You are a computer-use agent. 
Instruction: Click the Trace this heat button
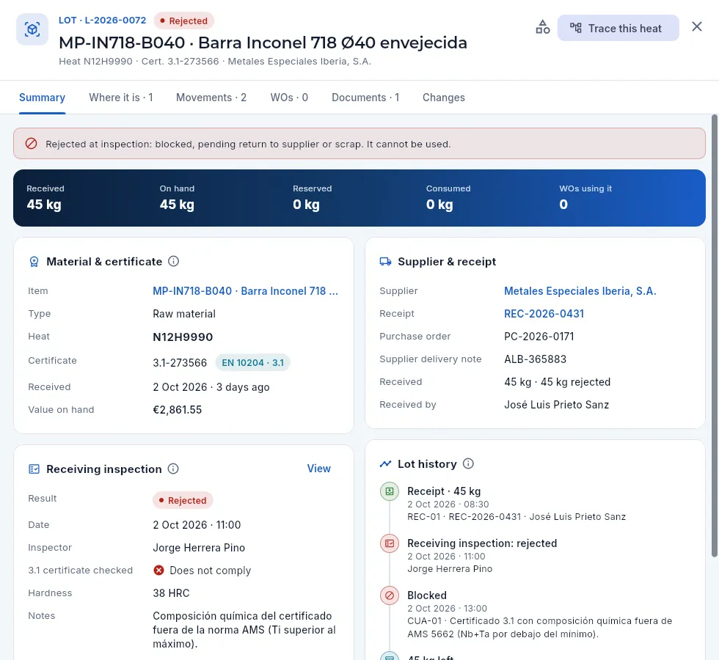(618, 28)
